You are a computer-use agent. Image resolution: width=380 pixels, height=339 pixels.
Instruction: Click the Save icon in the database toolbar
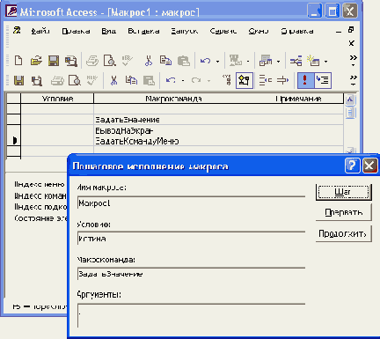(x=54, y=61)
